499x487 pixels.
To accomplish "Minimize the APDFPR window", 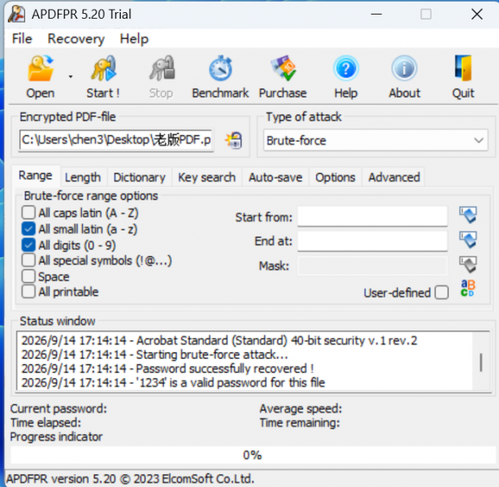I will 376,15.
